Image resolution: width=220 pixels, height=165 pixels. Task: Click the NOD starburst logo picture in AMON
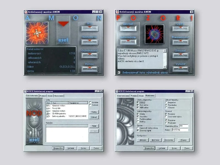click(37, 33)
